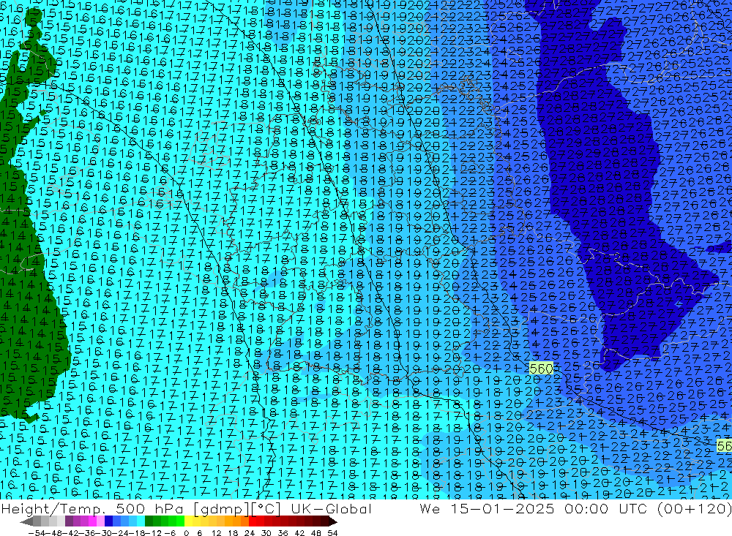Click the bright magenta swatch in the legend
This screenshot has width=732, height=536.
tap(92, 521)
